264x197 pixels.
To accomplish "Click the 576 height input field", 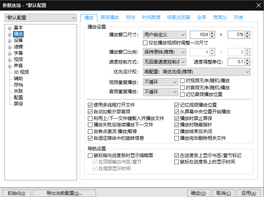I will 236,35.
